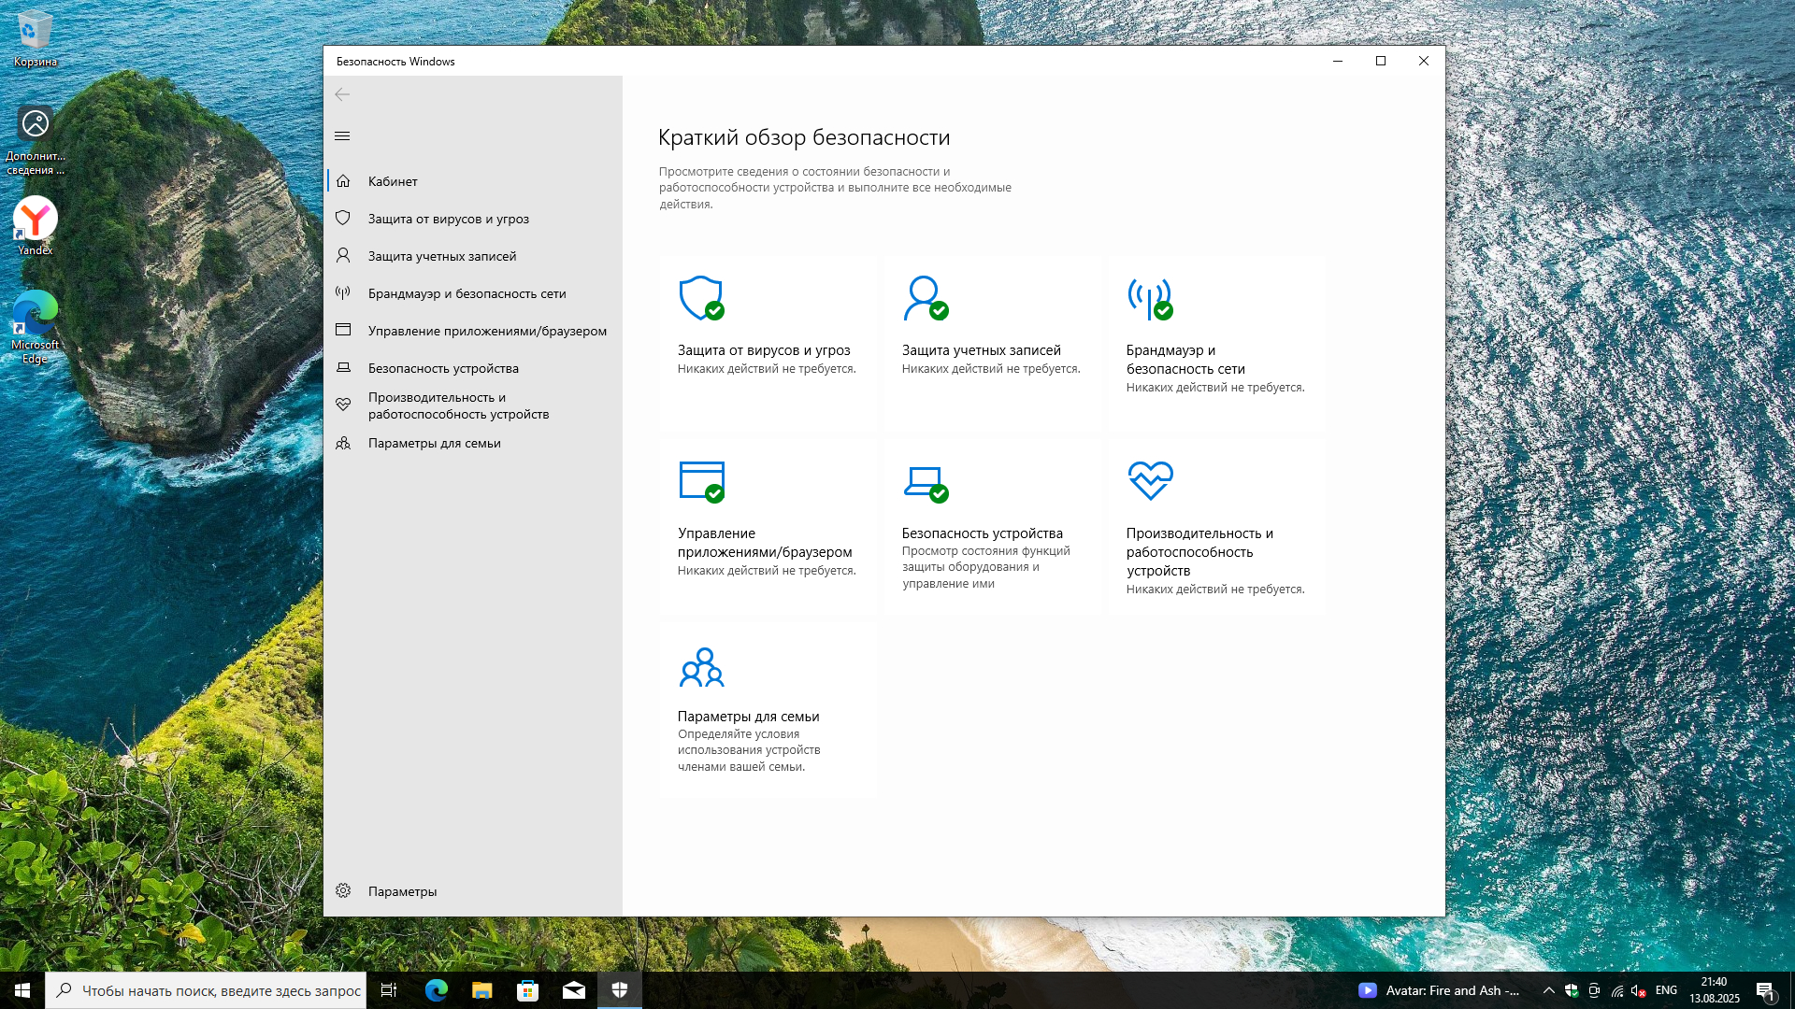
Task: Click the taskbar search input field
Action: tap(221, 990)
